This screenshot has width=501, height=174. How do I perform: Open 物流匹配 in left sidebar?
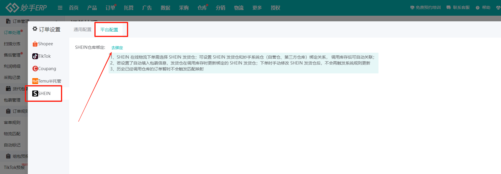coord(12,134)
